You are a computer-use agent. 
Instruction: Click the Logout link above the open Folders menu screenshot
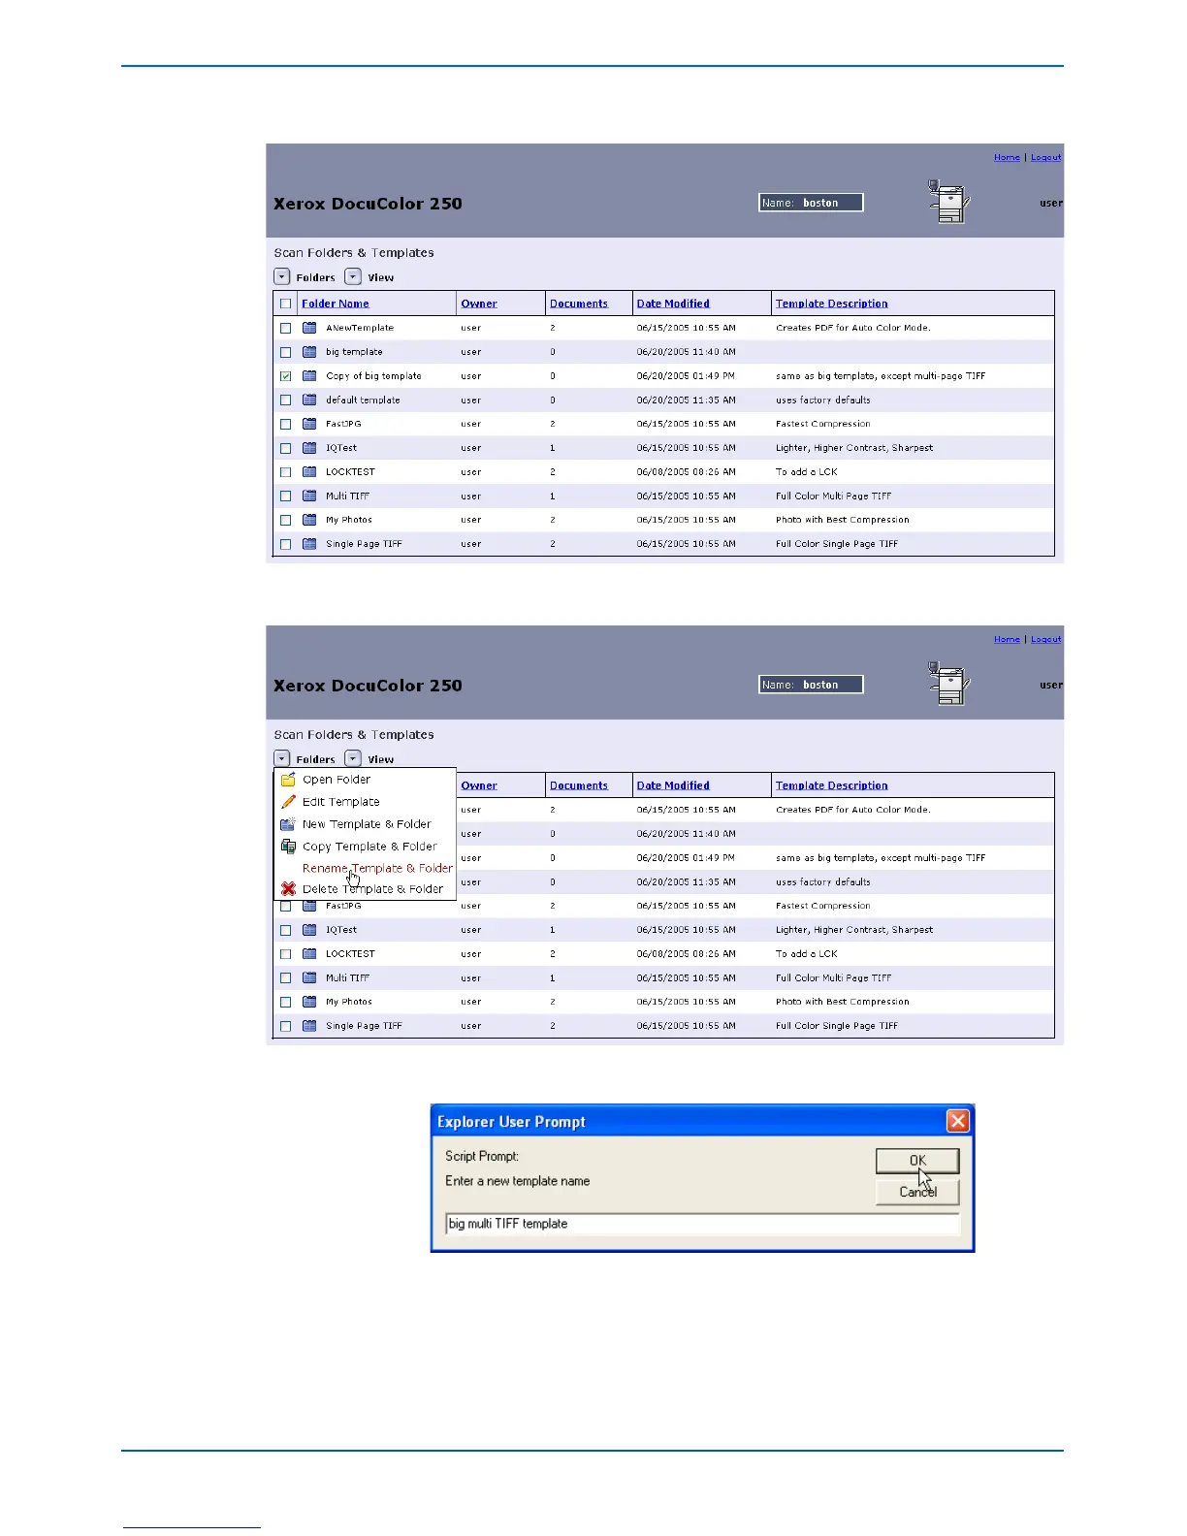[1046, 639]
